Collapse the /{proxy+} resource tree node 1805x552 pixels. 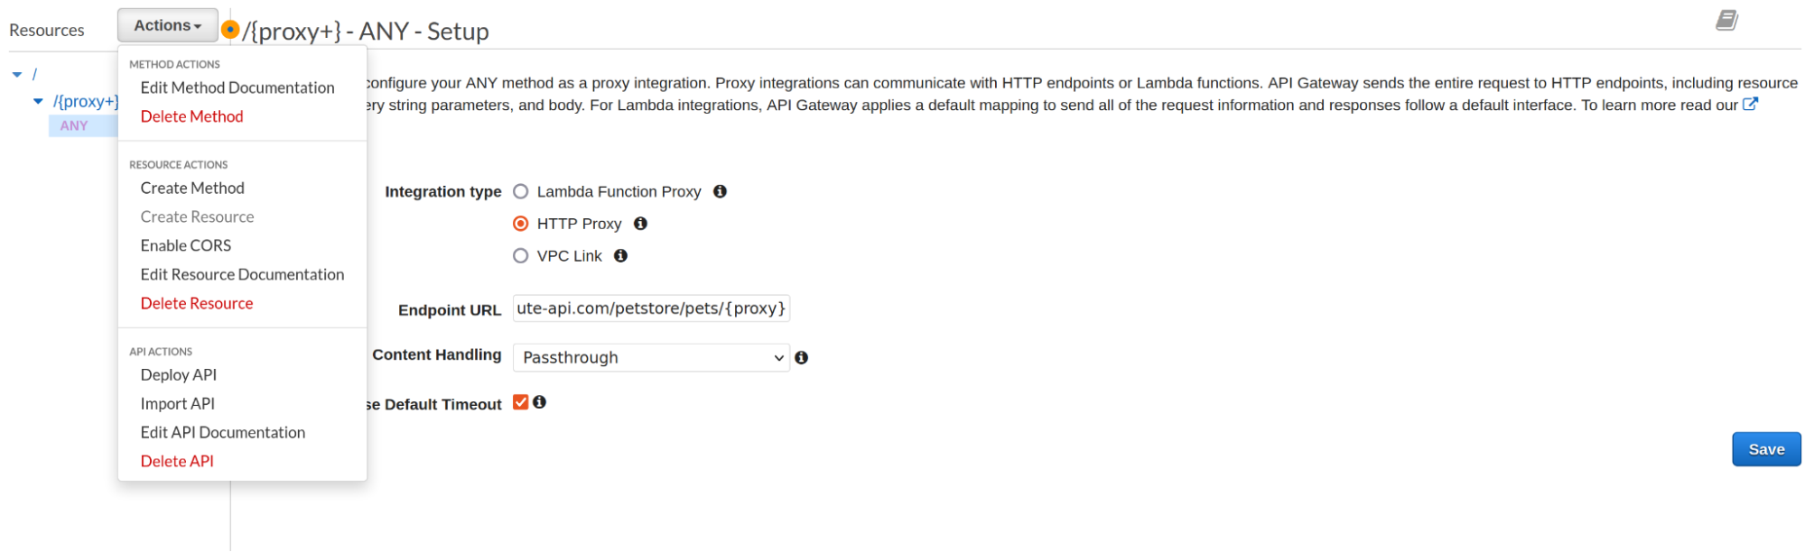coord(38,102)
